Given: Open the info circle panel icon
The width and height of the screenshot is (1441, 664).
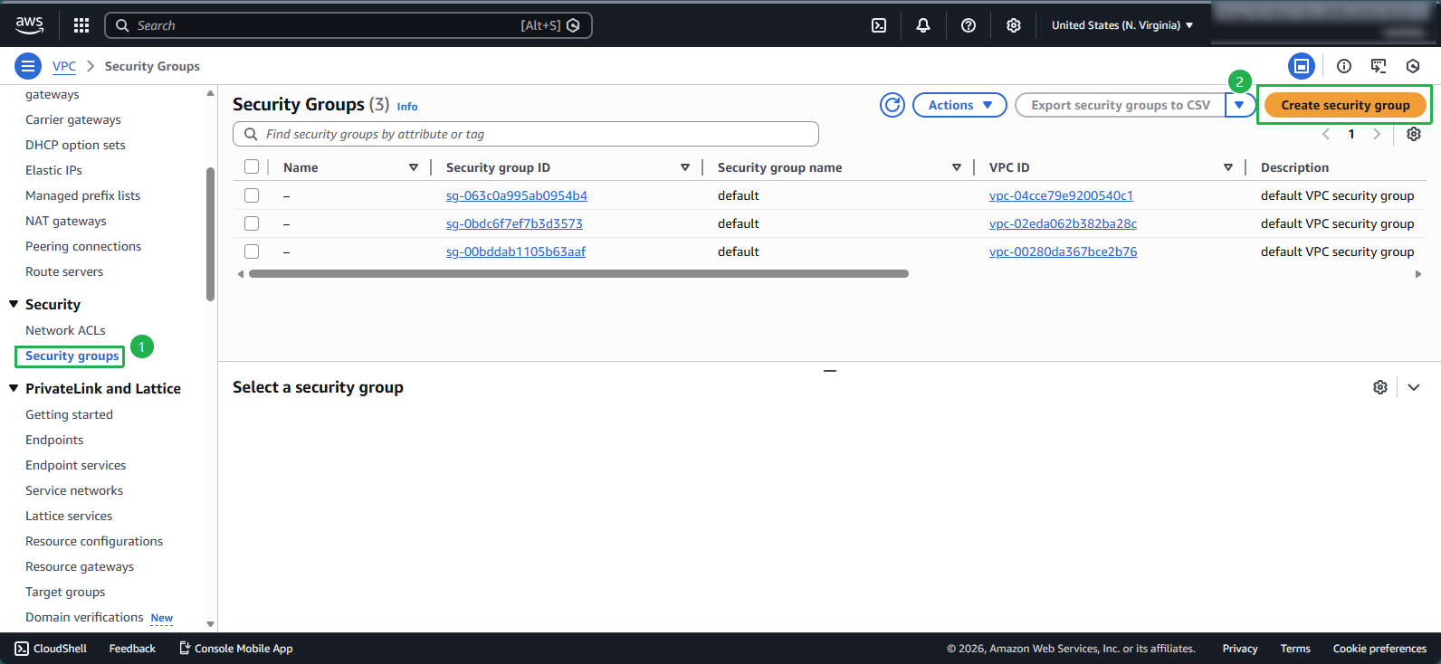Looking at the screenshot, I should [1344, 66].
